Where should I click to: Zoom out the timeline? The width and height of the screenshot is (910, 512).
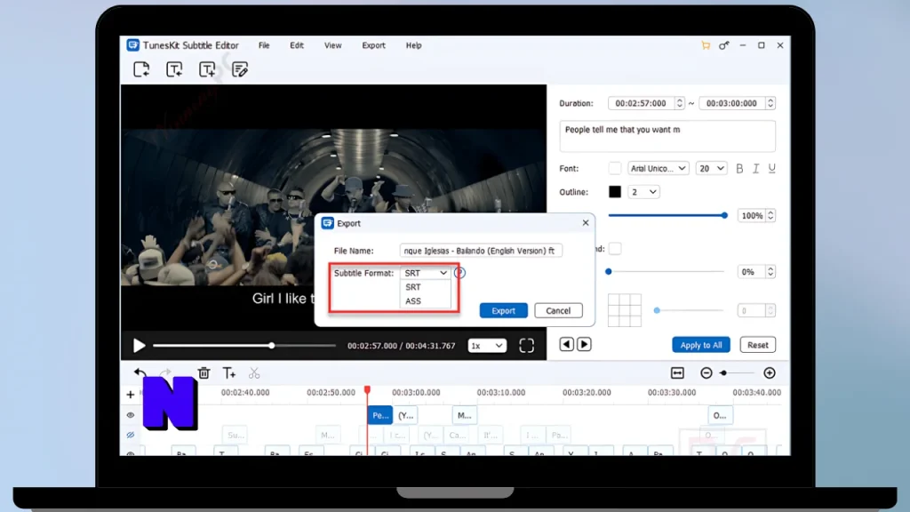tap(706, 372)
